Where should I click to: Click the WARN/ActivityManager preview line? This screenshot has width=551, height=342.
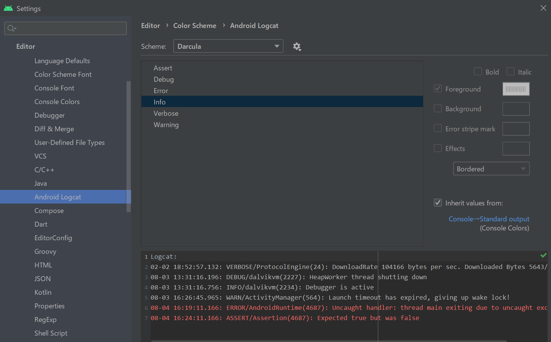[330, 297]
